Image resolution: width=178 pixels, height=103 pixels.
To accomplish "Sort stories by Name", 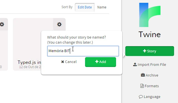I will tap(102, 7).
